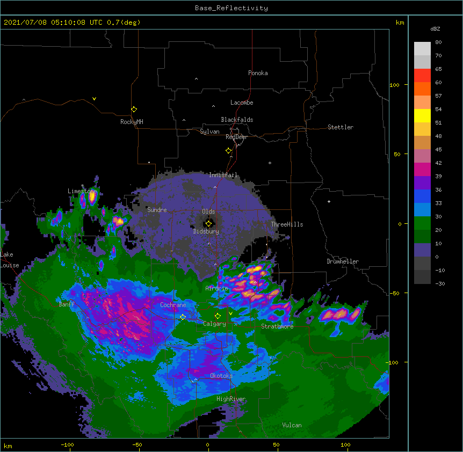Click the yellow radar site marker at Olds
Screen dimensions: 463x452
[209, 224]
